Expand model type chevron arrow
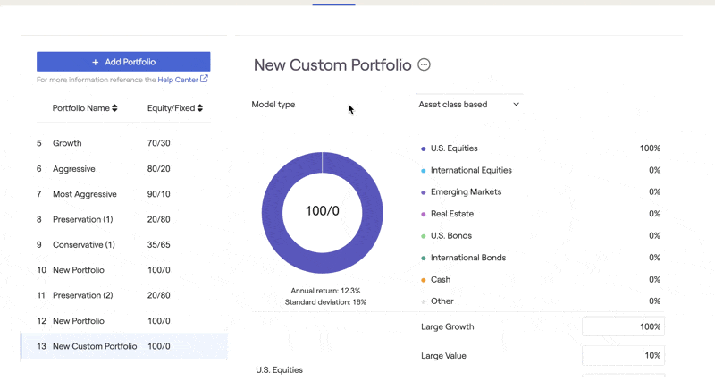 coord(517,105)
